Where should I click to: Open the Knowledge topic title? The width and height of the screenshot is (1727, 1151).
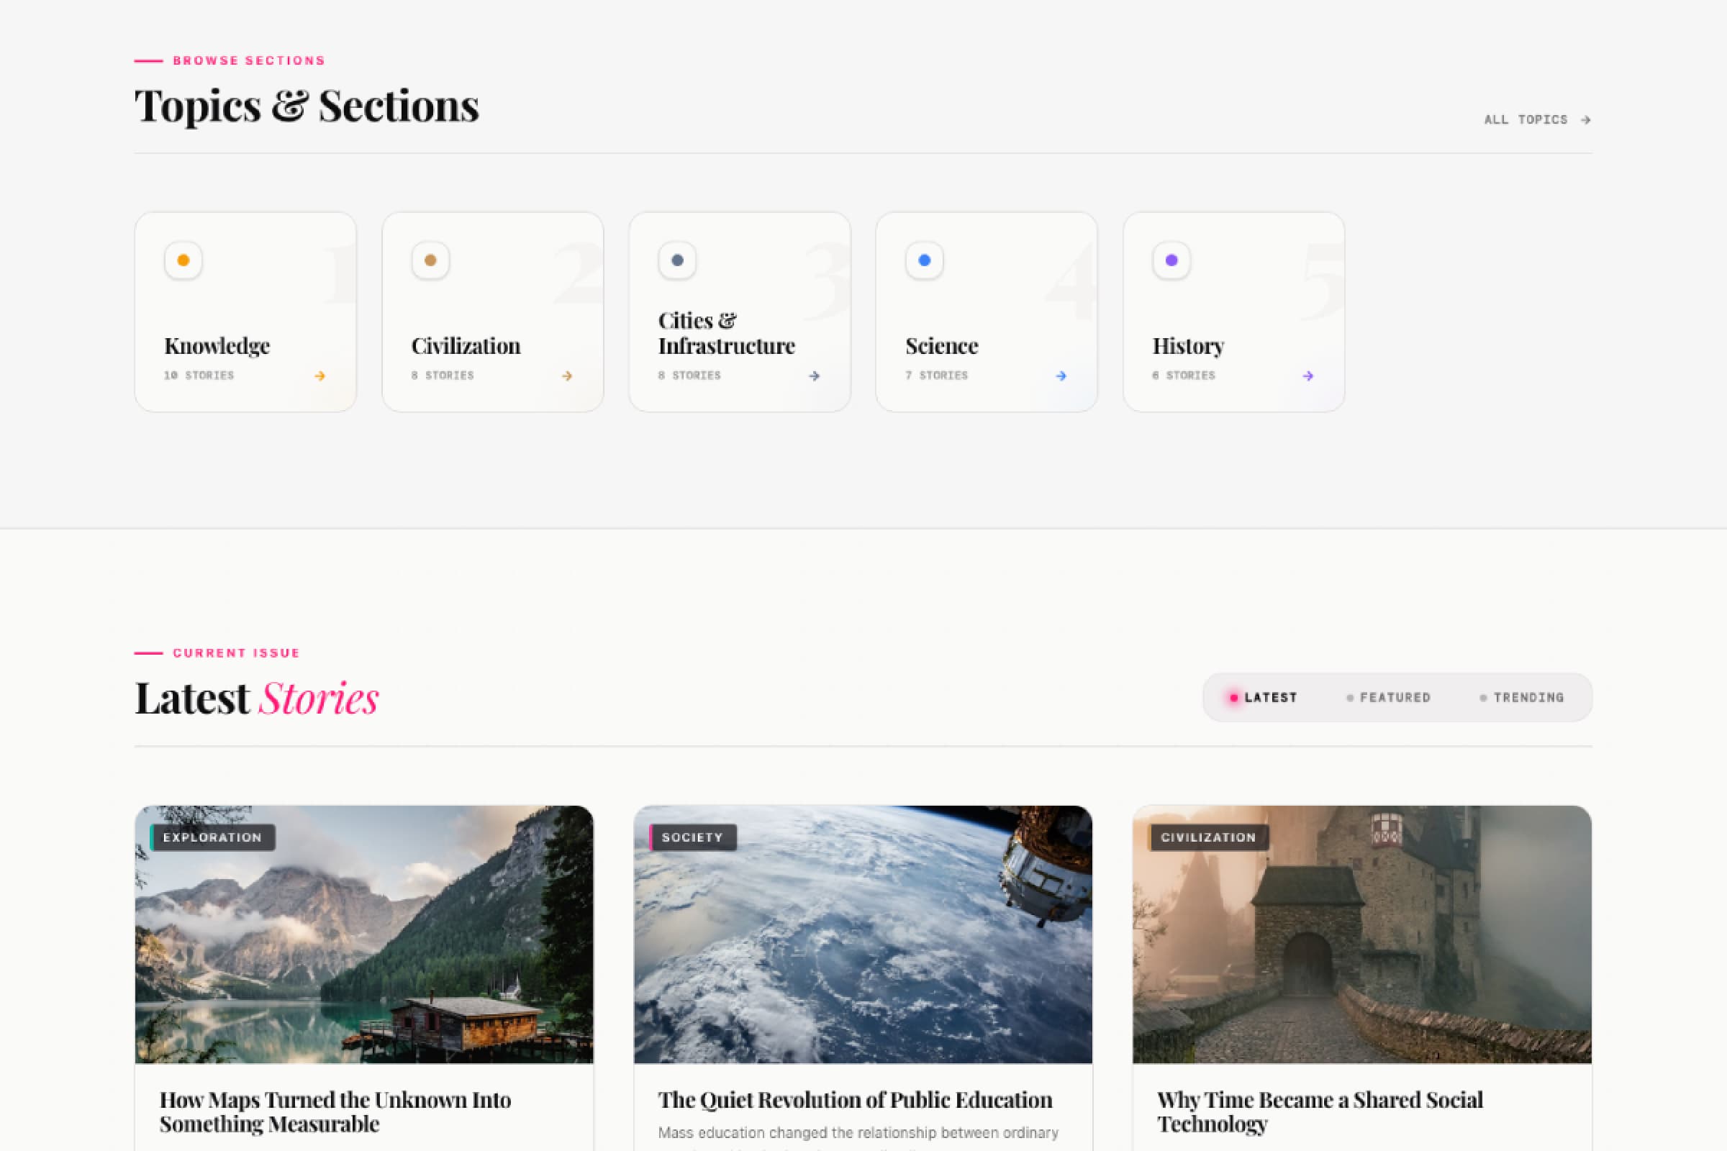tap(217, 346)
